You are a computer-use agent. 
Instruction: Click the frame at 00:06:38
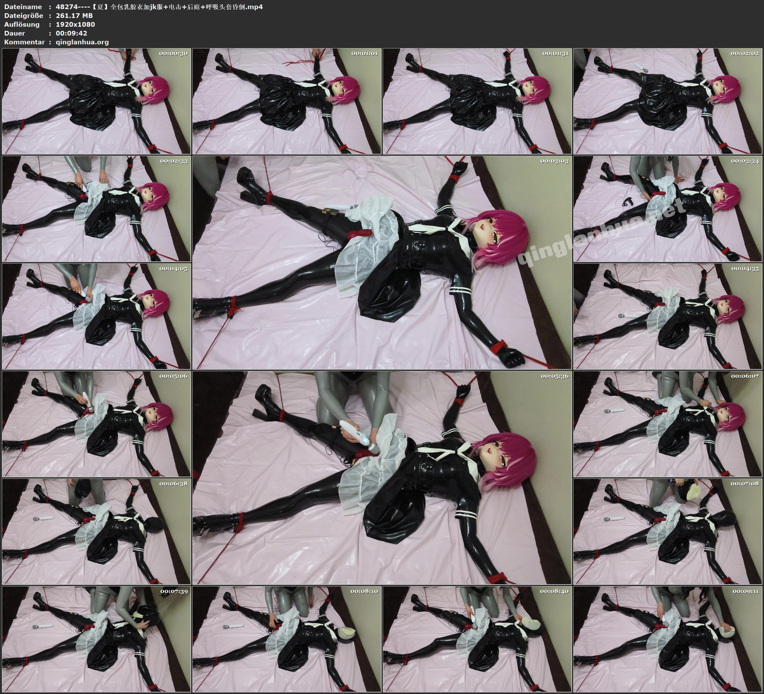tap(96, 531)
